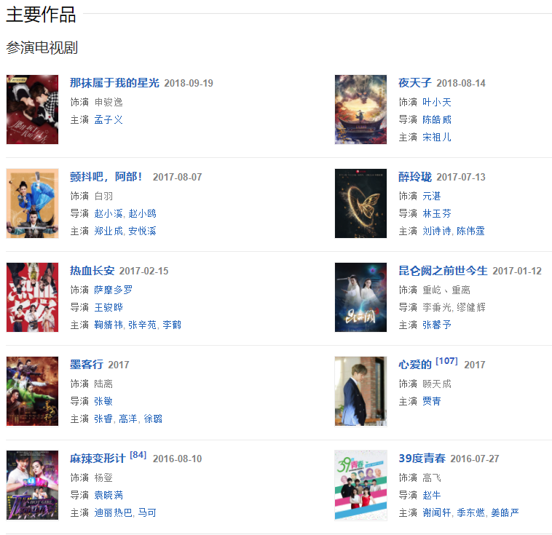552x535 pixels.
Task: Click the character link 萨摩多罗
Action: (114, 290)
